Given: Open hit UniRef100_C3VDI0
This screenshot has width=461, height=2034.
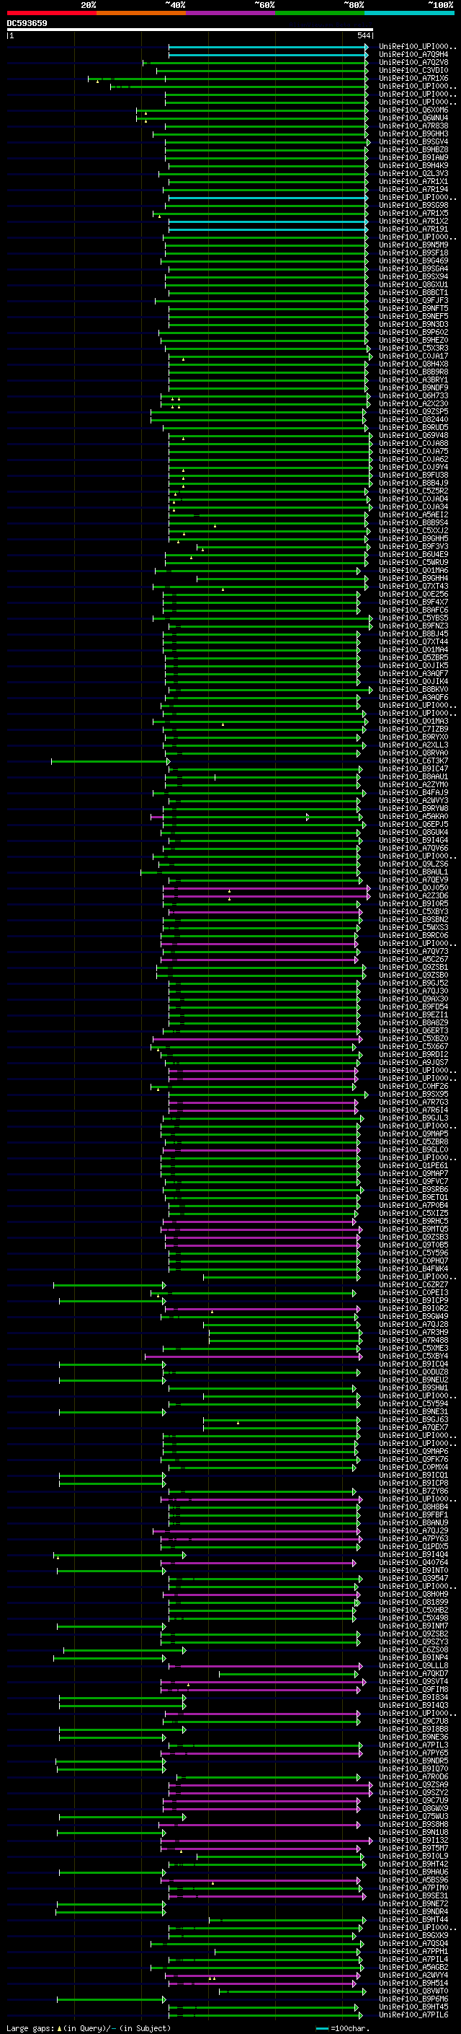Looking at the screenshot, I should point(413,70).
